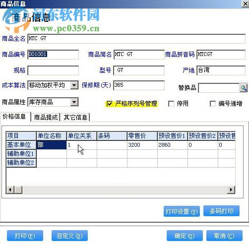
Task: Click the 商品简名 input field
Action: click(139, 55)
